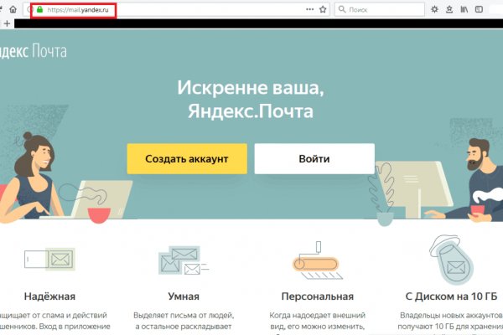The height and width of the screenshot is (335, 503).
Task: Open the page actions three-dot menu
Action: point(309,9)
